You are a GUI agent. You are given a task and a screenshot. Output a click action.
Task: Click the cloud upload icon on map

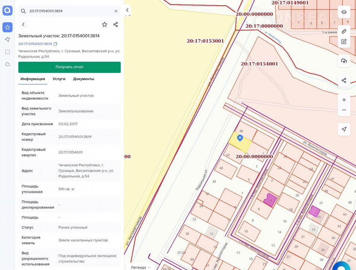(x=344, y=61)
